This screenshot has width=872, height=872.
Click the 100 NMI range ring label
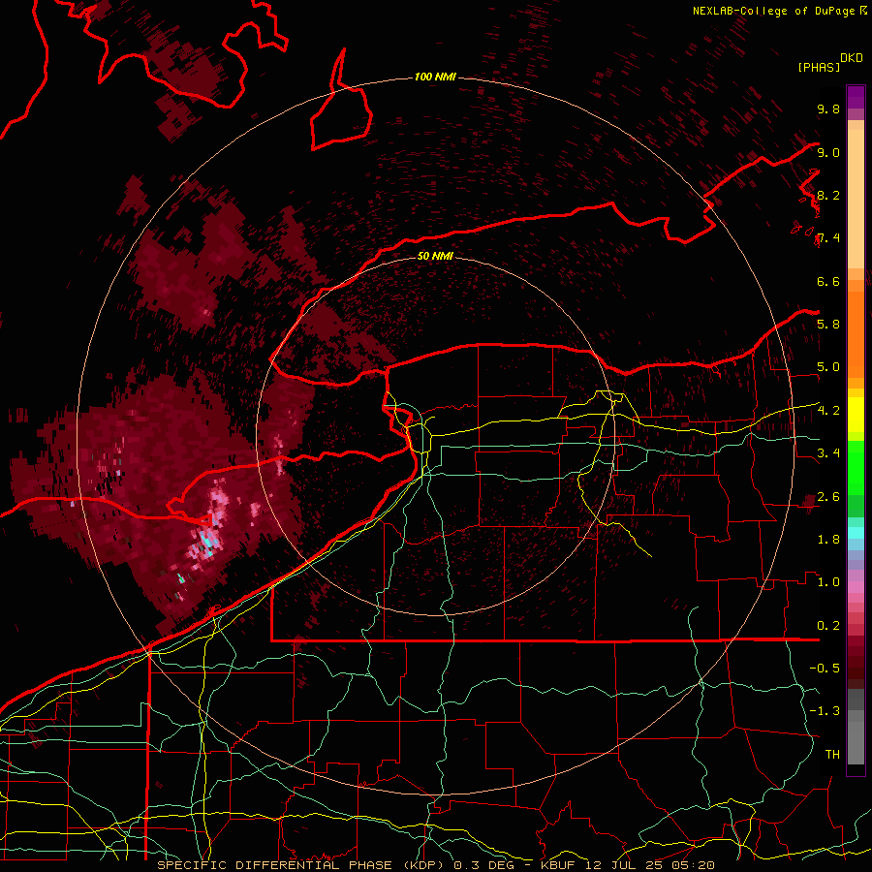point(435,77)
